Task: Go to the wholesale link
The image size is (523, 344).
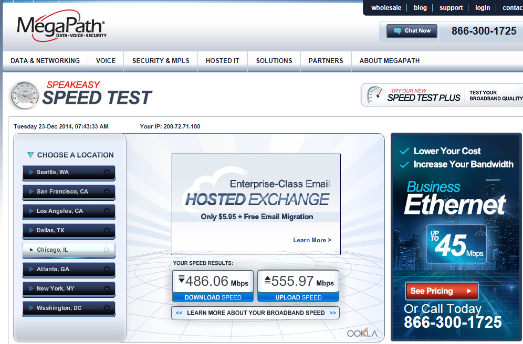Action: pos(386,8)
